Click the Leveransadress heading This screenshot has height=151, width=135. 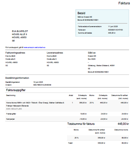[55, 53]
